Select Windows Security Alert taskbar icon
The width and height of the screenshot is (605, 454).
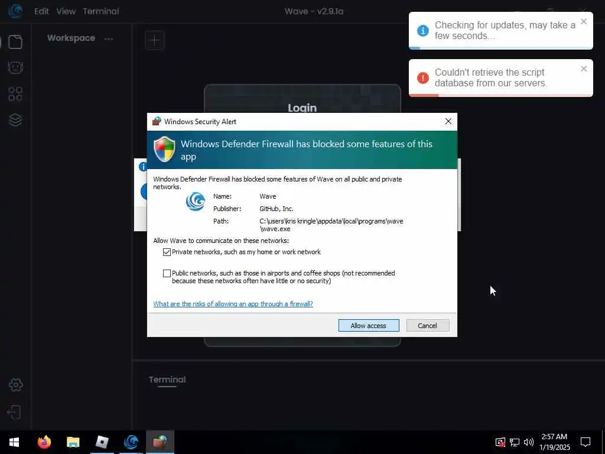(160, 442)
